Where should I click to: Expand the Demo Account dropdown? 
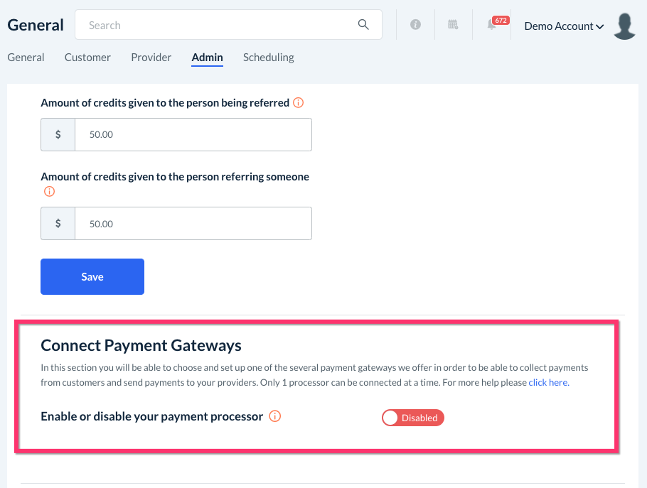point(564,26)
